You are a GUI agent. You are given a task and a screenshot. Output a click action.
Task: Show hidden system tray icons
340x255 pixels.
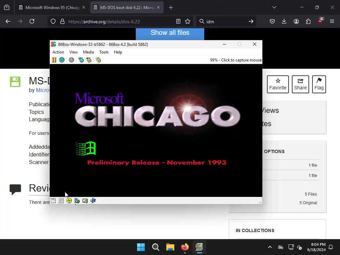pos(270,247)
